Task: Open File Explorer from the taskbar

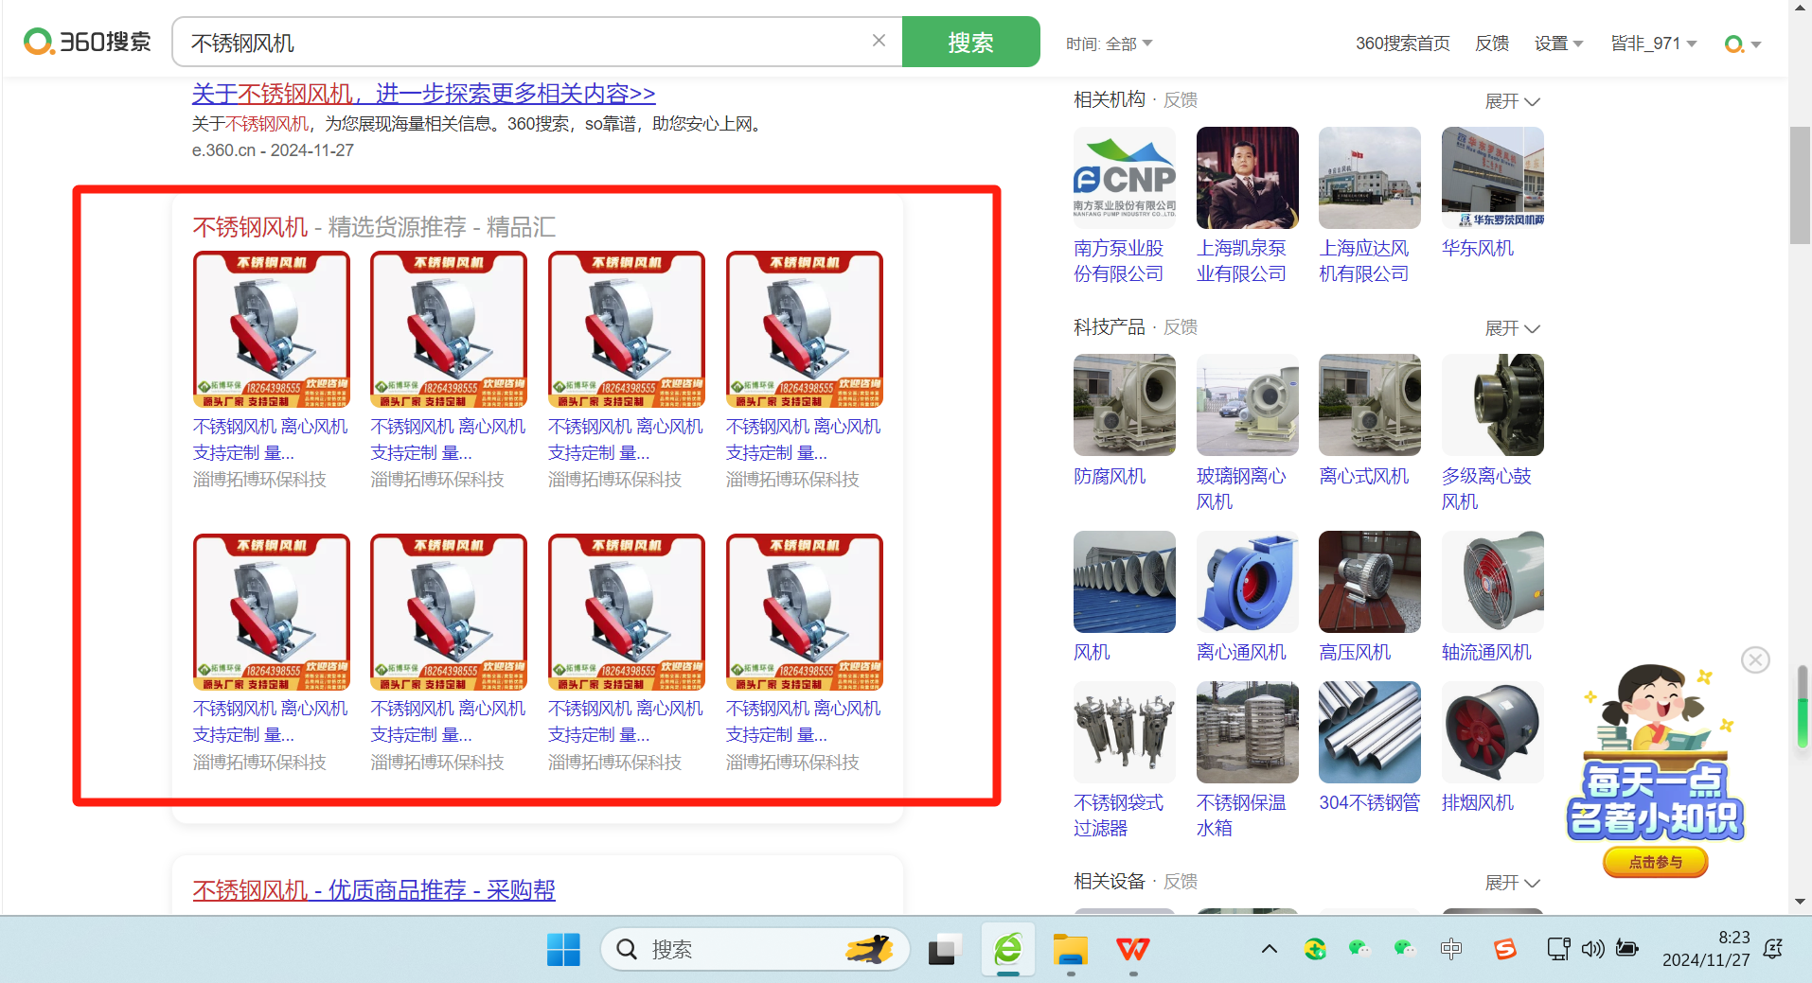Action: click(x=1071, y=949)
